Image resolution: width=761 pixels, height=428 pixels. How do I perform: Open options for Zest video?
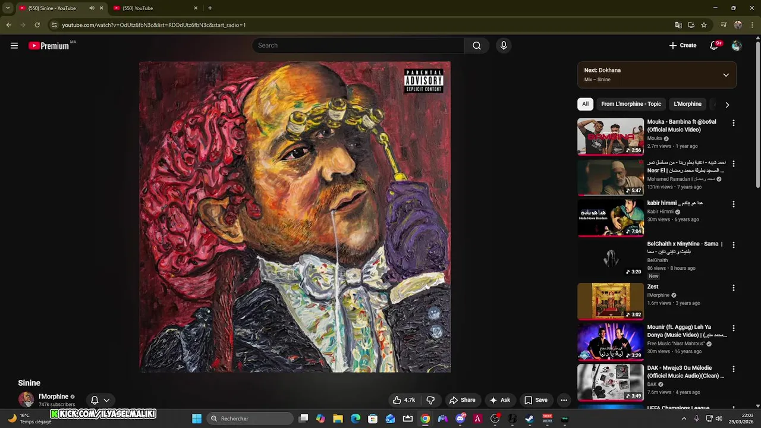(733, 288)
